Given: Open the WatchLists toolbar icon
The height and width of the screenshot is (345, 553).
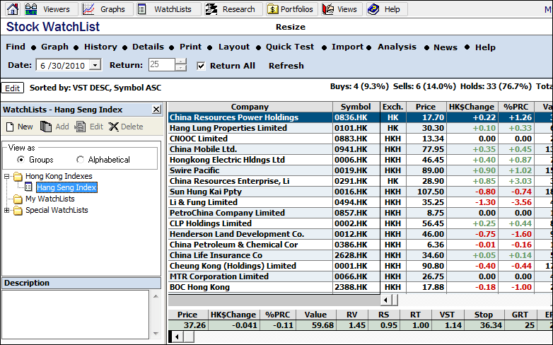Looking at the screenshot, I should (143, 9).
